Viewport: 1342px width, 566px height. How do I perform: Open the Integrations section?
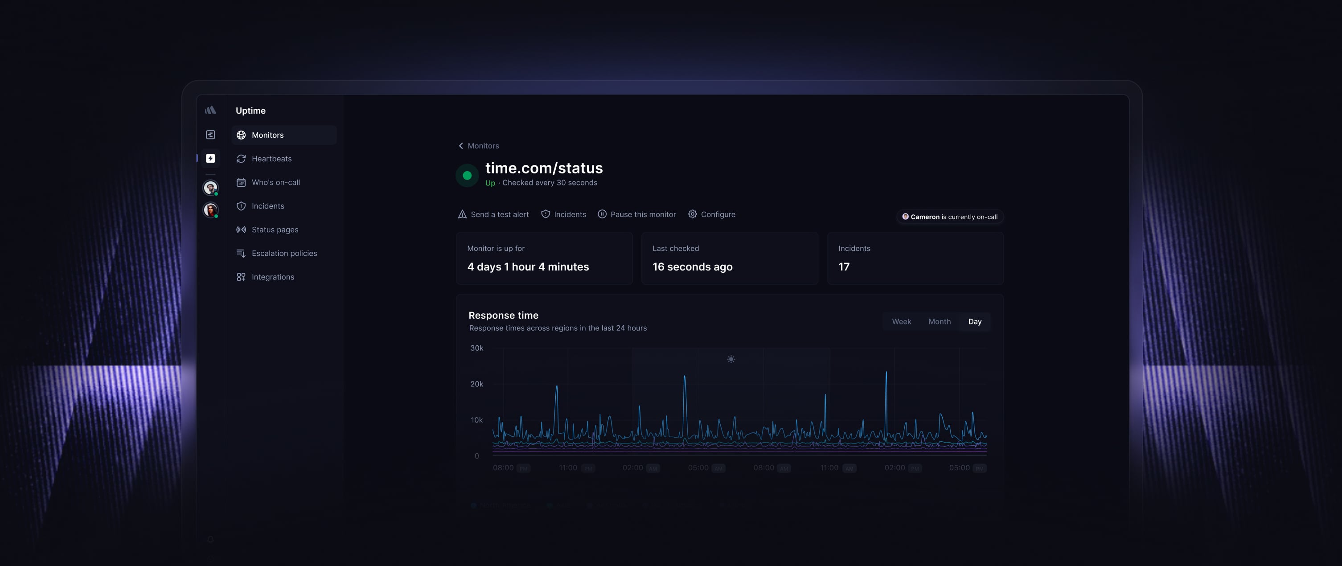tap(272, 277)
